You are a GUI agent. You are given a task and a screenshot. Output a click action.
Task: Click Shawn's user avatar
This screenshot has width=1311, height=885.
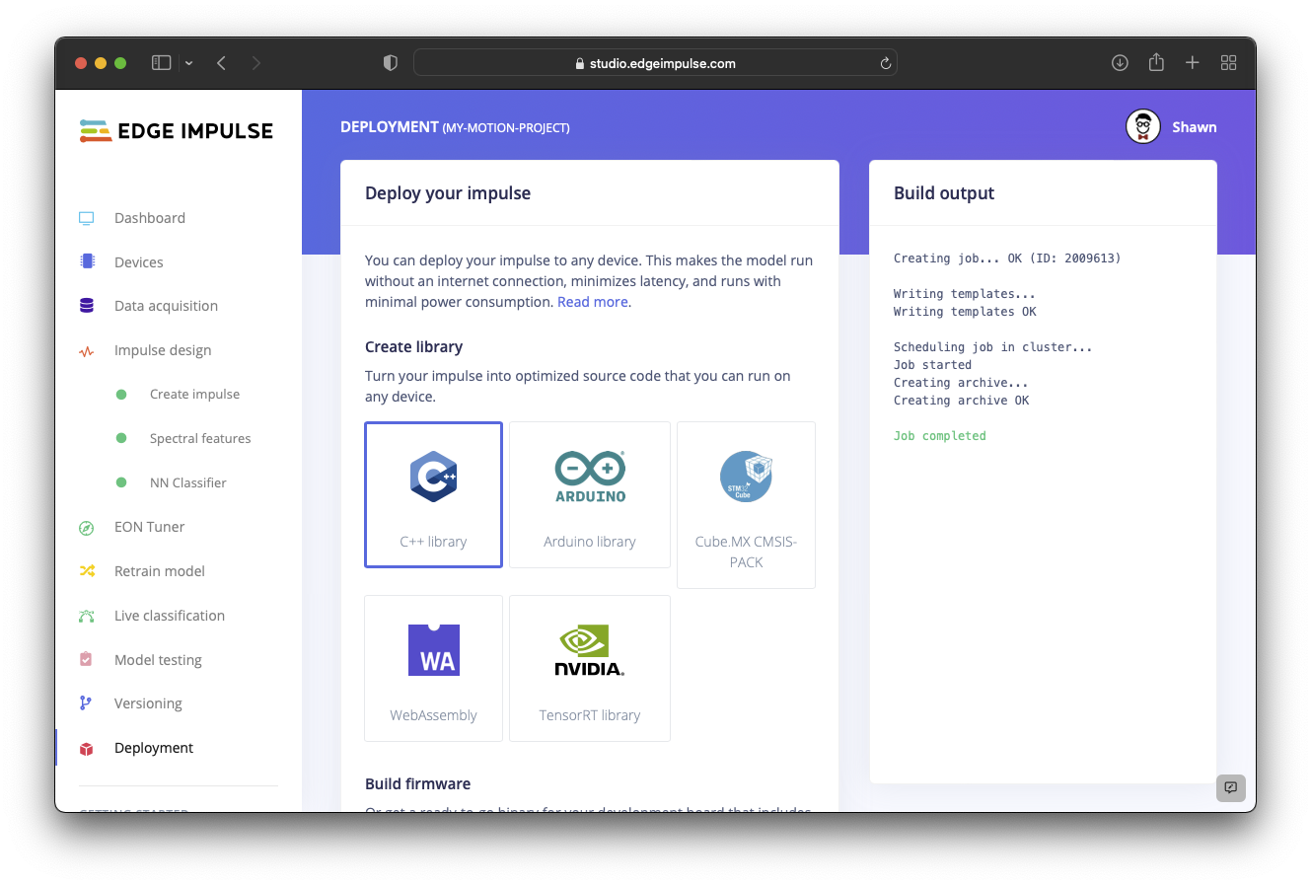1143,126
